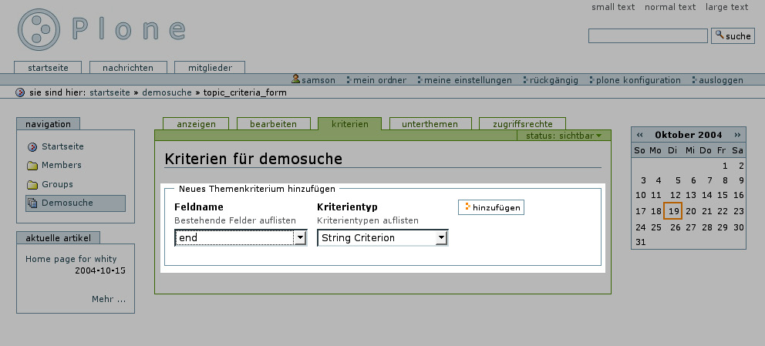The image size is (765, 346).
Task: Click the Startseite navigation icon
Action: (x=32, y=146)
